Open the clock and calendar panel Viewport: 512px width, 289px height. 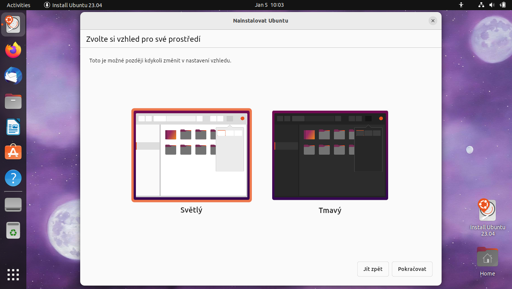click(x=269, y=5)
